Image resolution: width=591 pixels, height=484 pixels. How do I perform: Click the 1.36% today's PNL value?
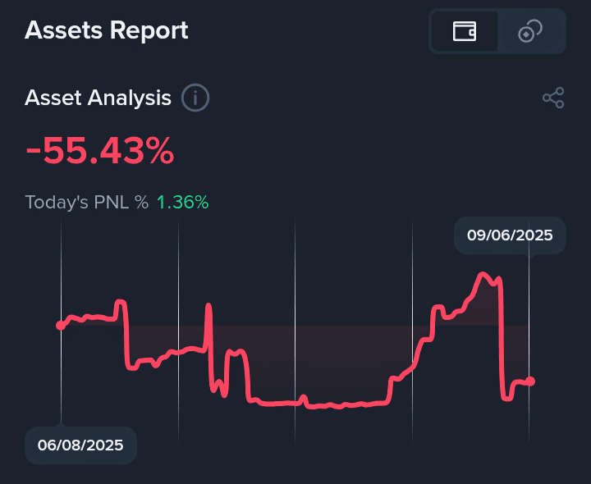(x=182, y=203)
